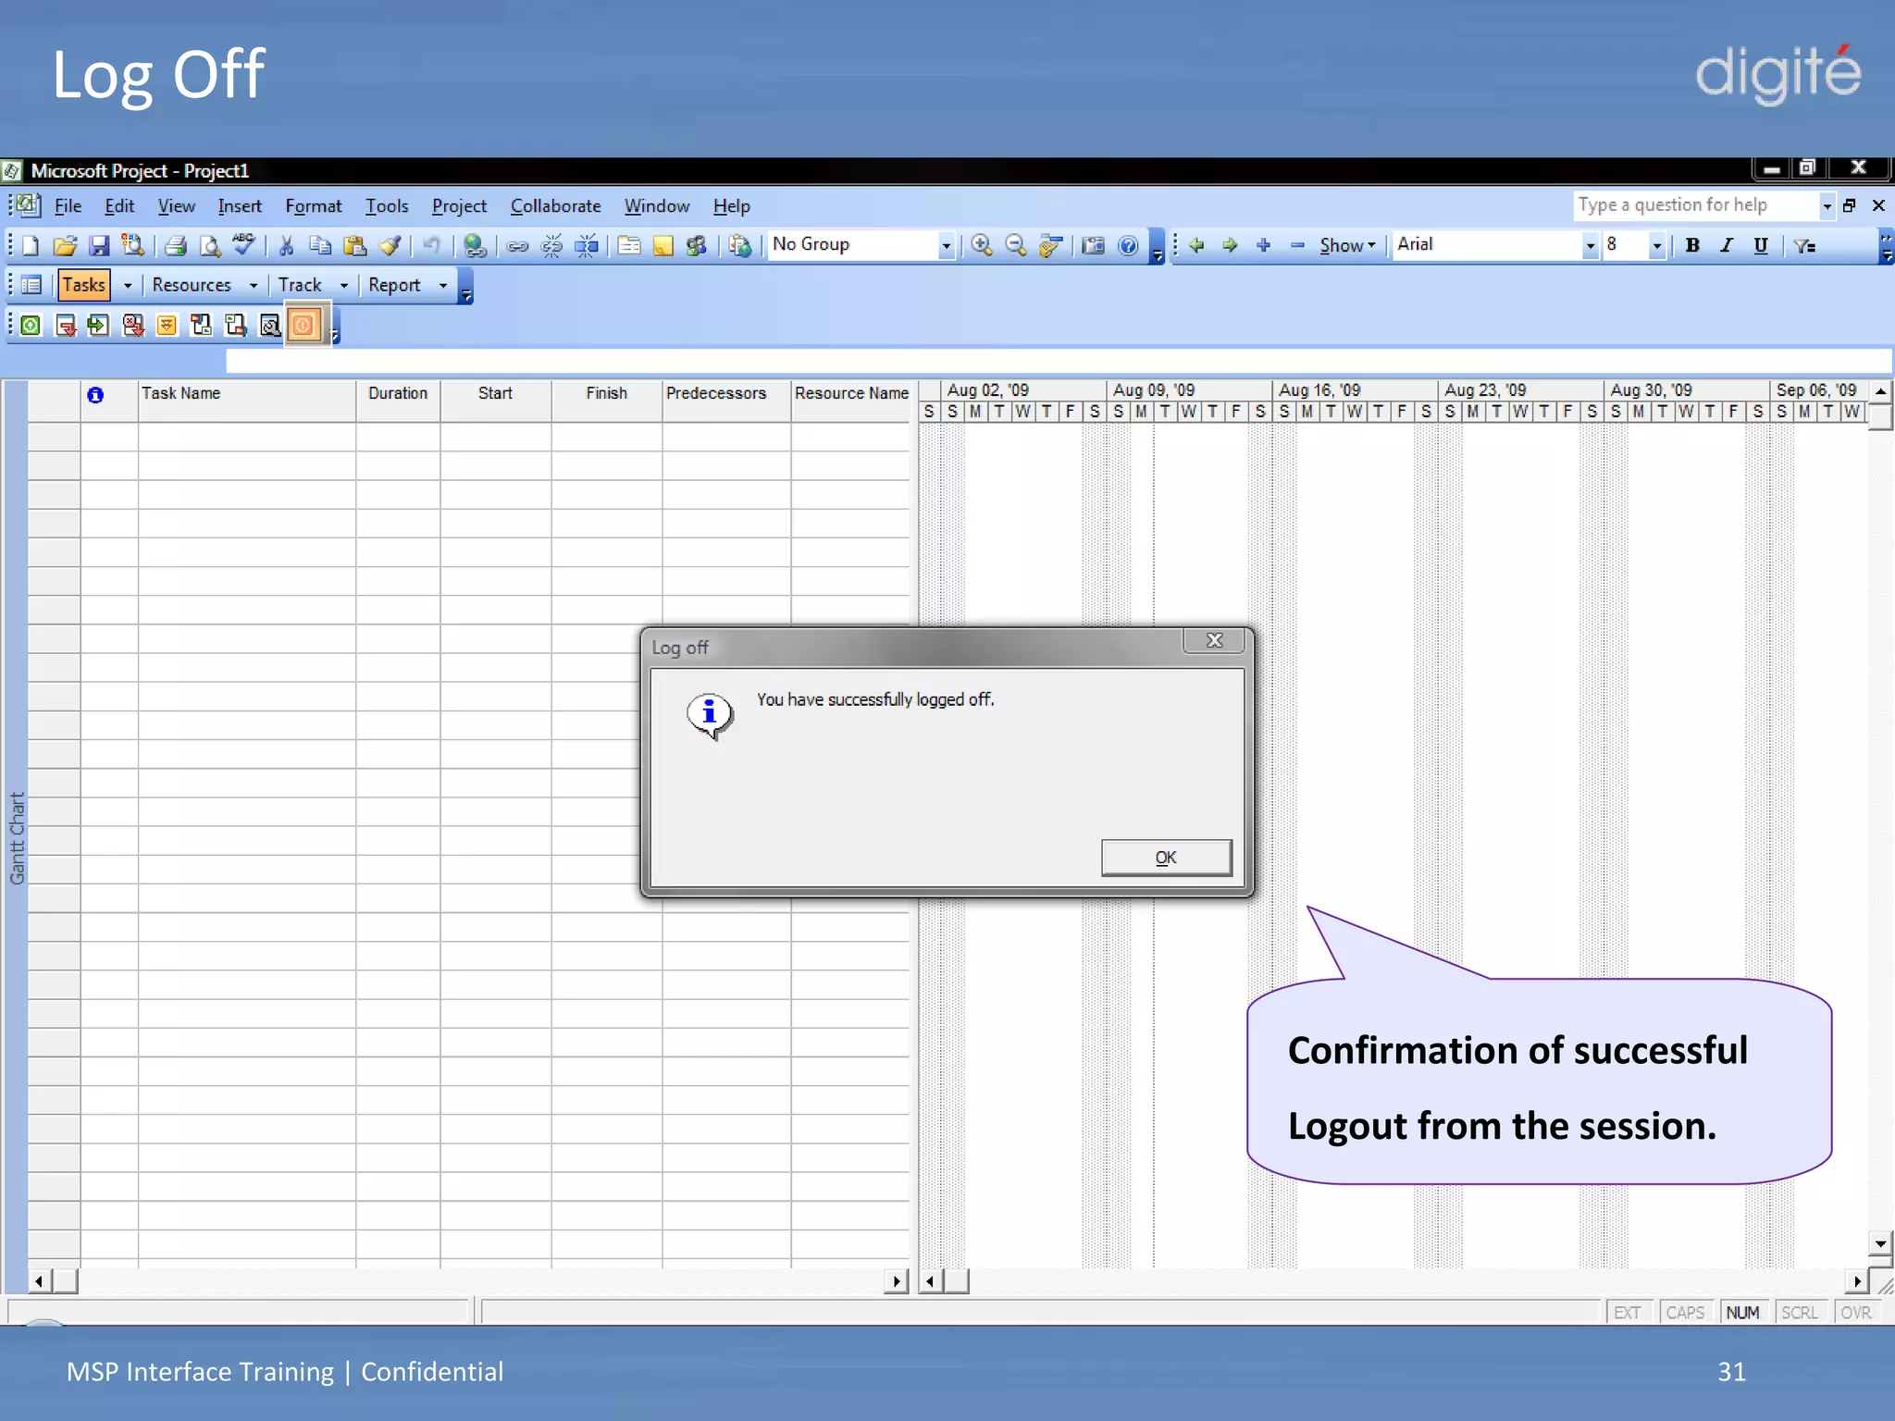Open the Insert menu

[240, 206]
